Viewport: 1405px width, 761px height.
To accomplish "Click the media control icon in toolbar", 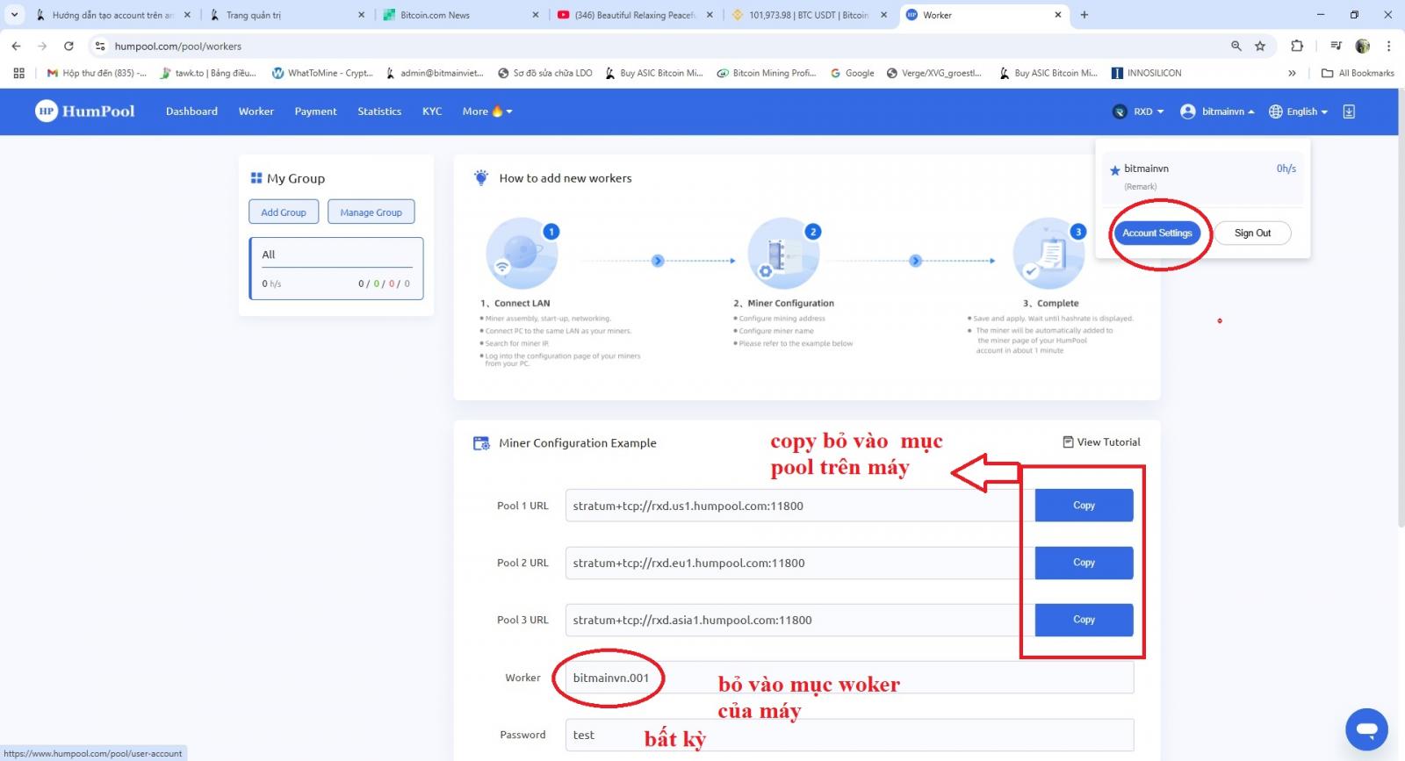I will 1336,46.
